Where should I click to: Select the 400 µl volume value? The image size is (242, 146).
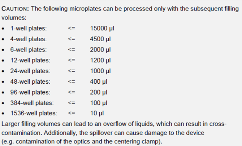[x=99, y=82]
